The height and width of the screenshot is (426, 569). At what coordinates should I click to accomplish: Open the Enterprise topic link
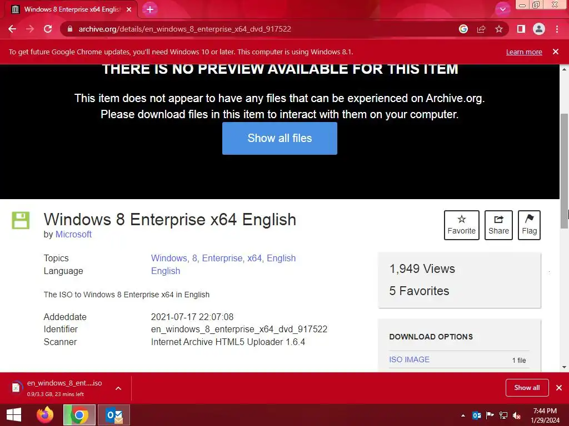click(x=222, y=258)
